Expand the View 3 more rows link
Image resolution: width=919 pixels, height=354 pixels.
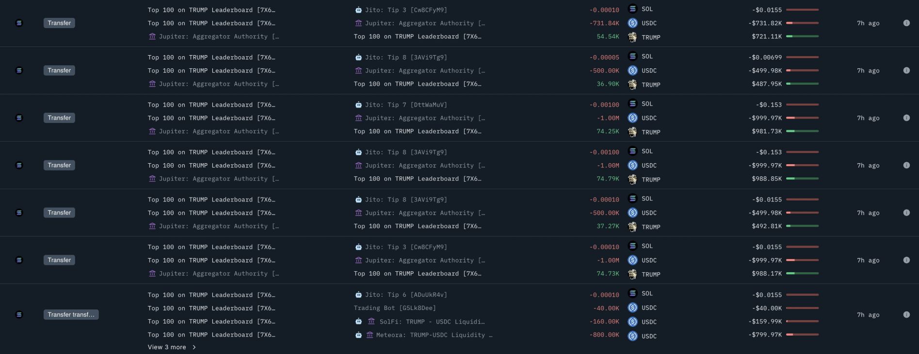167,347
